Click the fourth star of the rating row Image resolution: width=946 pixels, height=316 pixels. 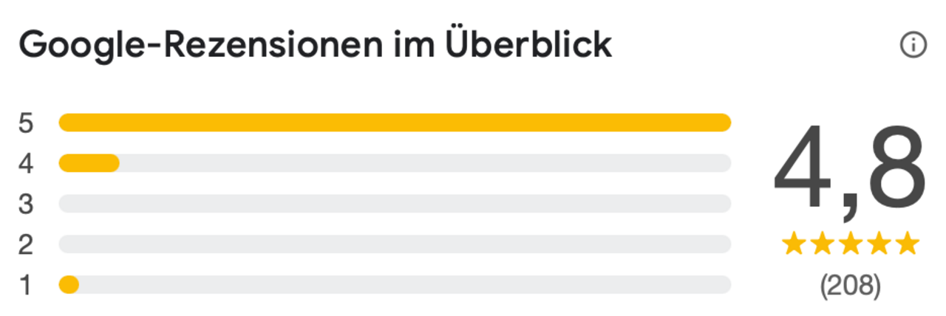click(878, 244)
